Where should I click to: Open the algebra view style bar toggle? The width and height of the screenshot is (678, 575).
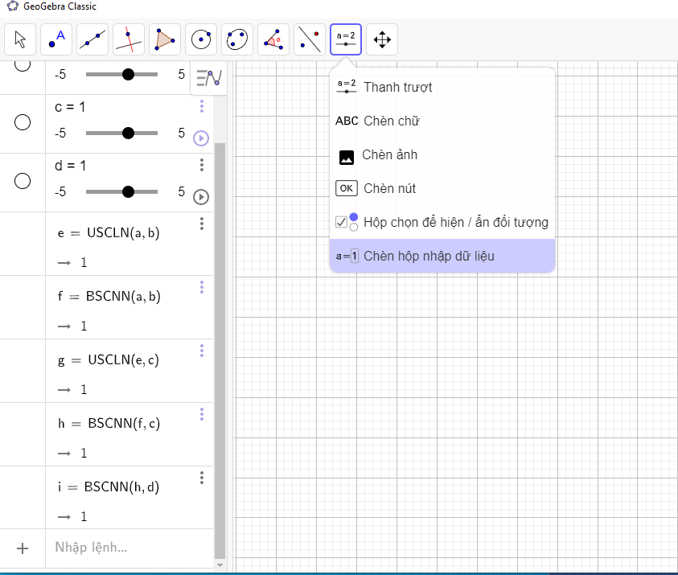[x=209, y=78]
